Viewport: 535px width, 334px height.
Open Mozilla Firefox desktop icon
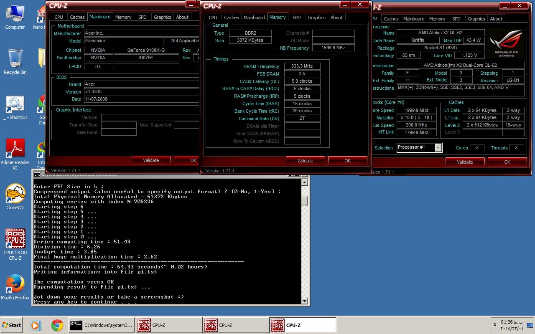coord(15,287)
